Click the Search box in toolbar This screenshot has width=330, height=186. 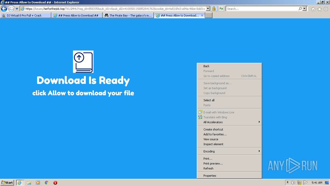pyautogui.click(x=262, y=9)
